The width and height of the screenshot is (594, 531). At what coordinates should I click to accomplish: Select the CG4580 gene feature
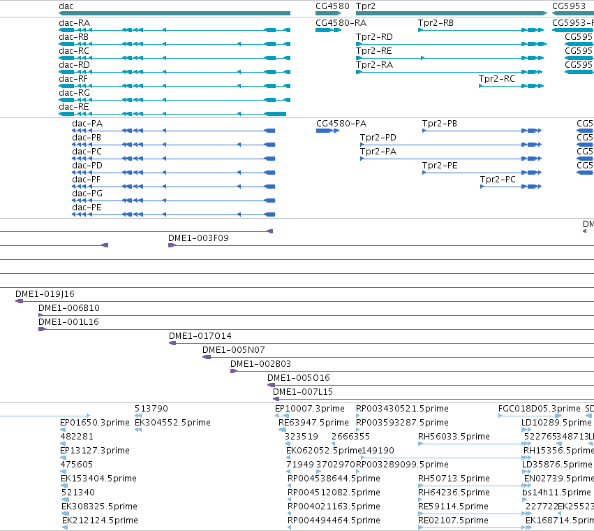(329, 13)
